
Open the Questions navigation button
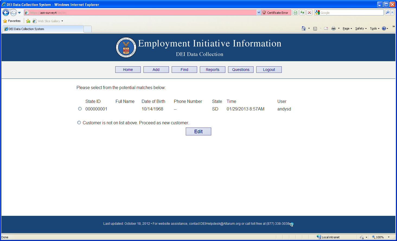pos(241,70)
